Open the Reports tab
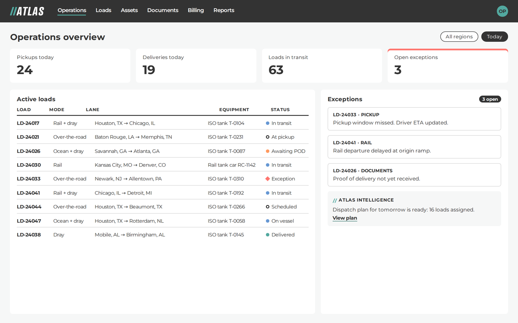 [x=224, y=10]
